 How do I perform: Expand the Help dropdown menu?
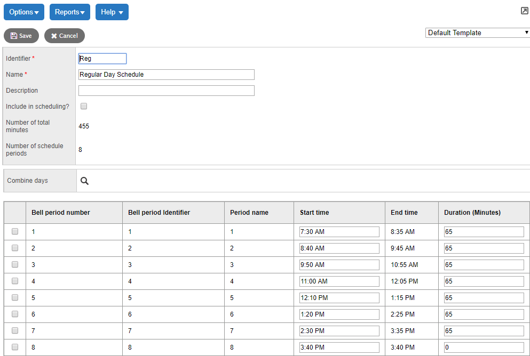point(112,12)
